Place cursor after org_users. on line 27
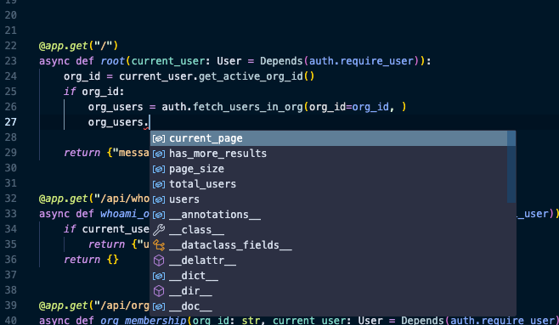 (x=150, y=122)
